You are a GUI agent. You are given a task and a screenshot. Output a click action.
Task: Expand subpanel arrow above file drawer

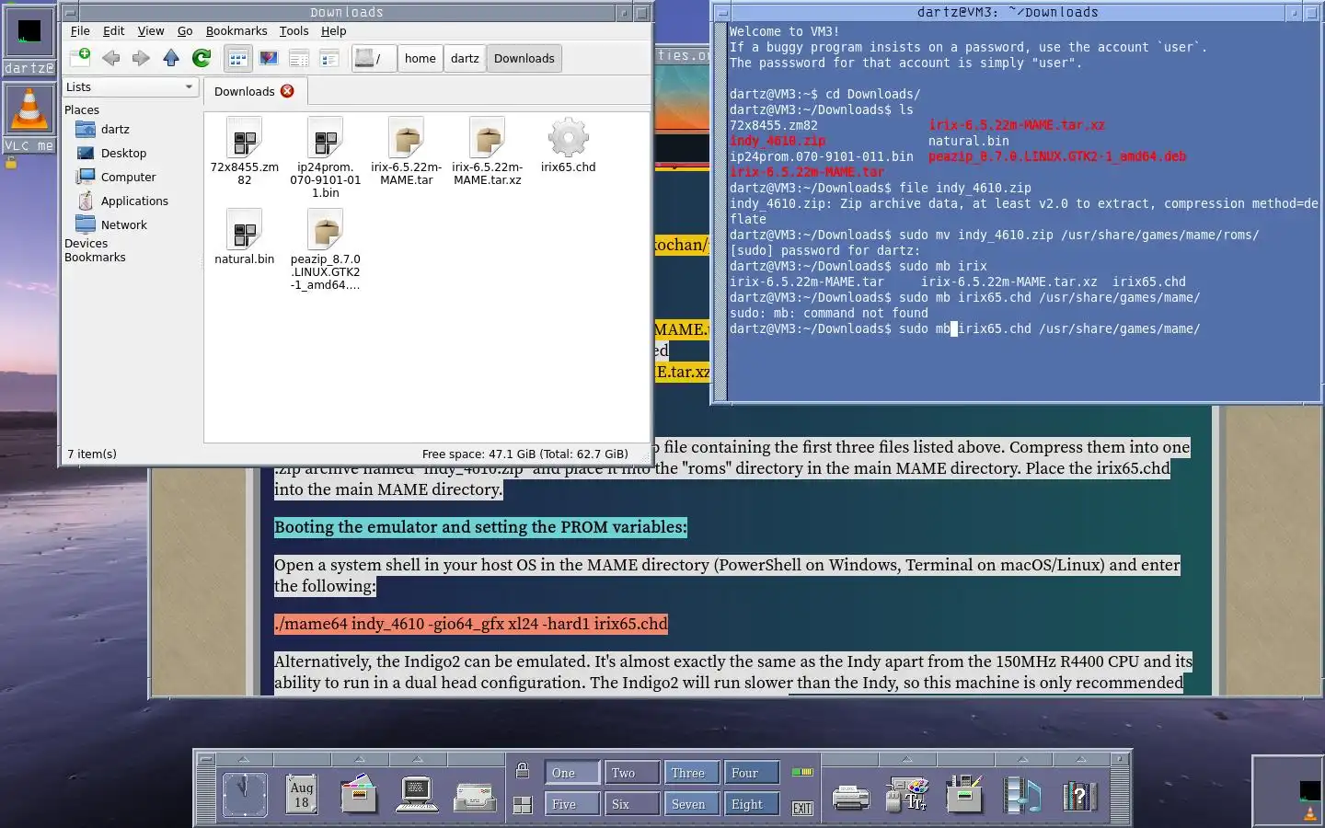tap(360, 759)
